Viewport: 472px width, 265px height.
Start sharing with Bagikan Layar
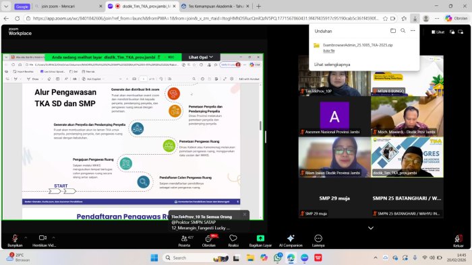tap(260, 241)
